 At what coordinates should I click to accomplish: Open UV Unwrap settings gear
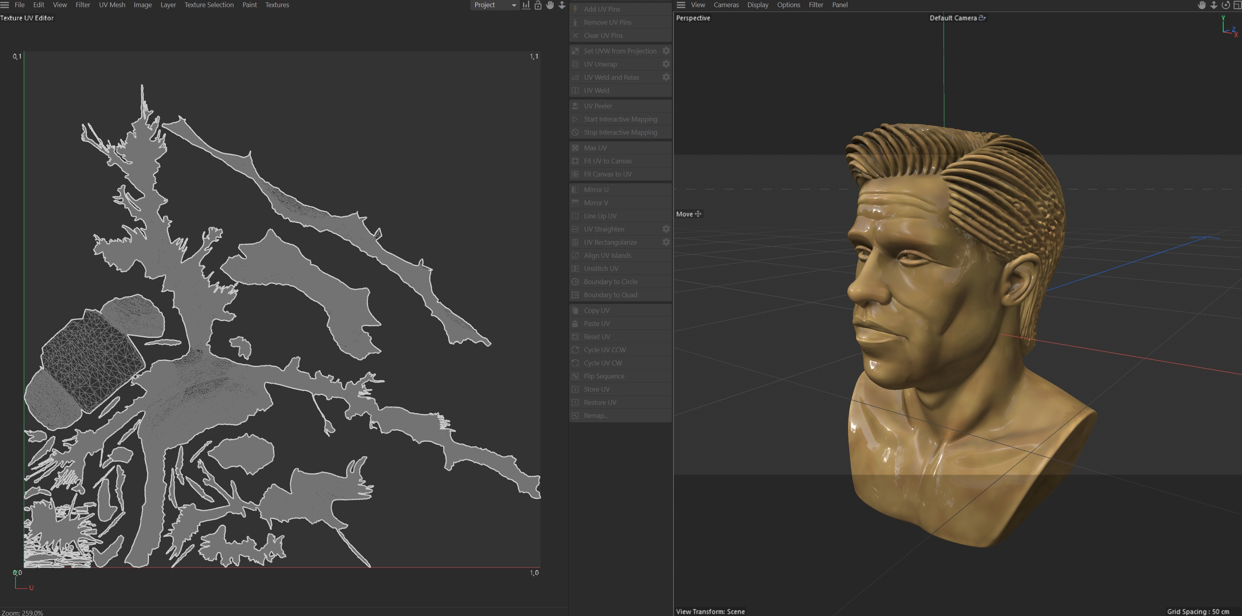(x=666, y=64)
